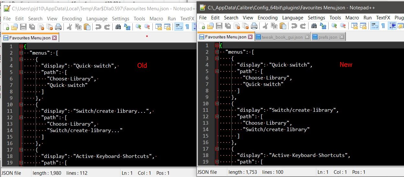Collapse line 5 "path" fold in New window
Screen dimensions: 404x177
(x=217, y=71)
